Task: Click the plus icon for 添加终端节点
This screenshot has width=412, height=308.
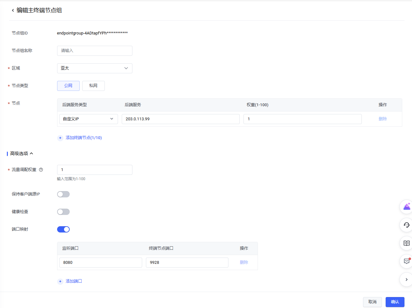Action: click(x=60, y=138)
